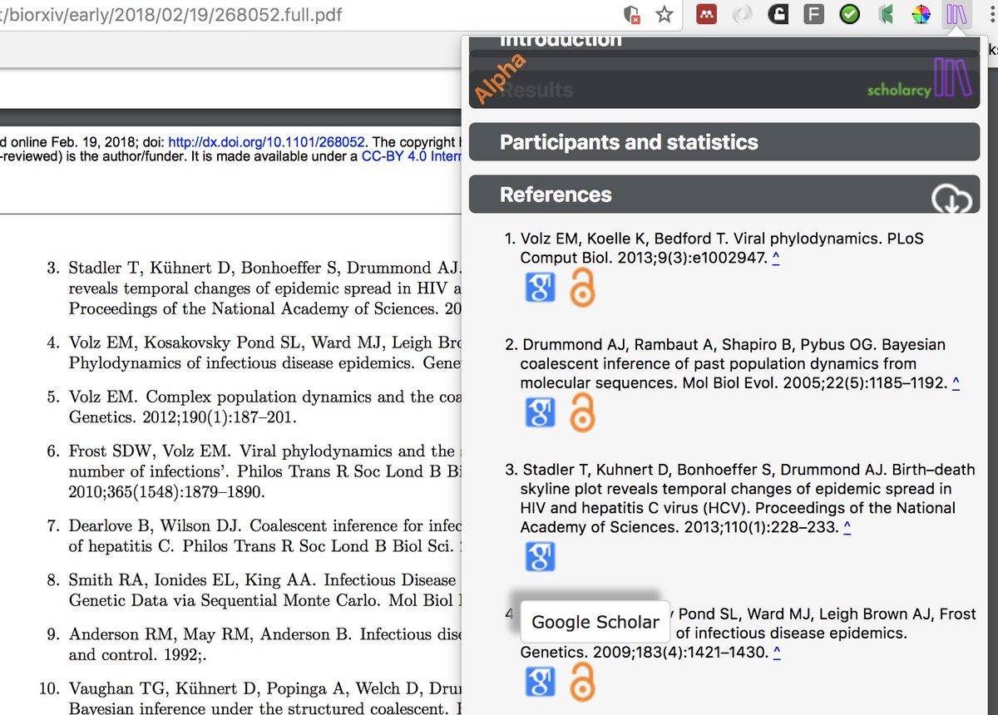This screenshot has height=715, width=998.
Task: Open the dx.doi.org/10.1101/268052 link
Action: (266, 141)
